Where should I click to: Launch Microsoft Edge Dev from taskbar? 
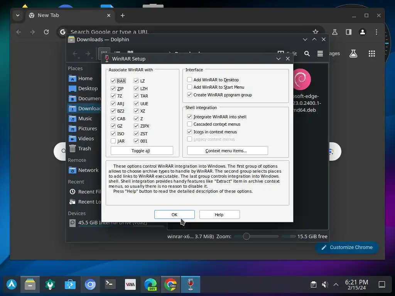pyautogui.click(x=150, y=284)
